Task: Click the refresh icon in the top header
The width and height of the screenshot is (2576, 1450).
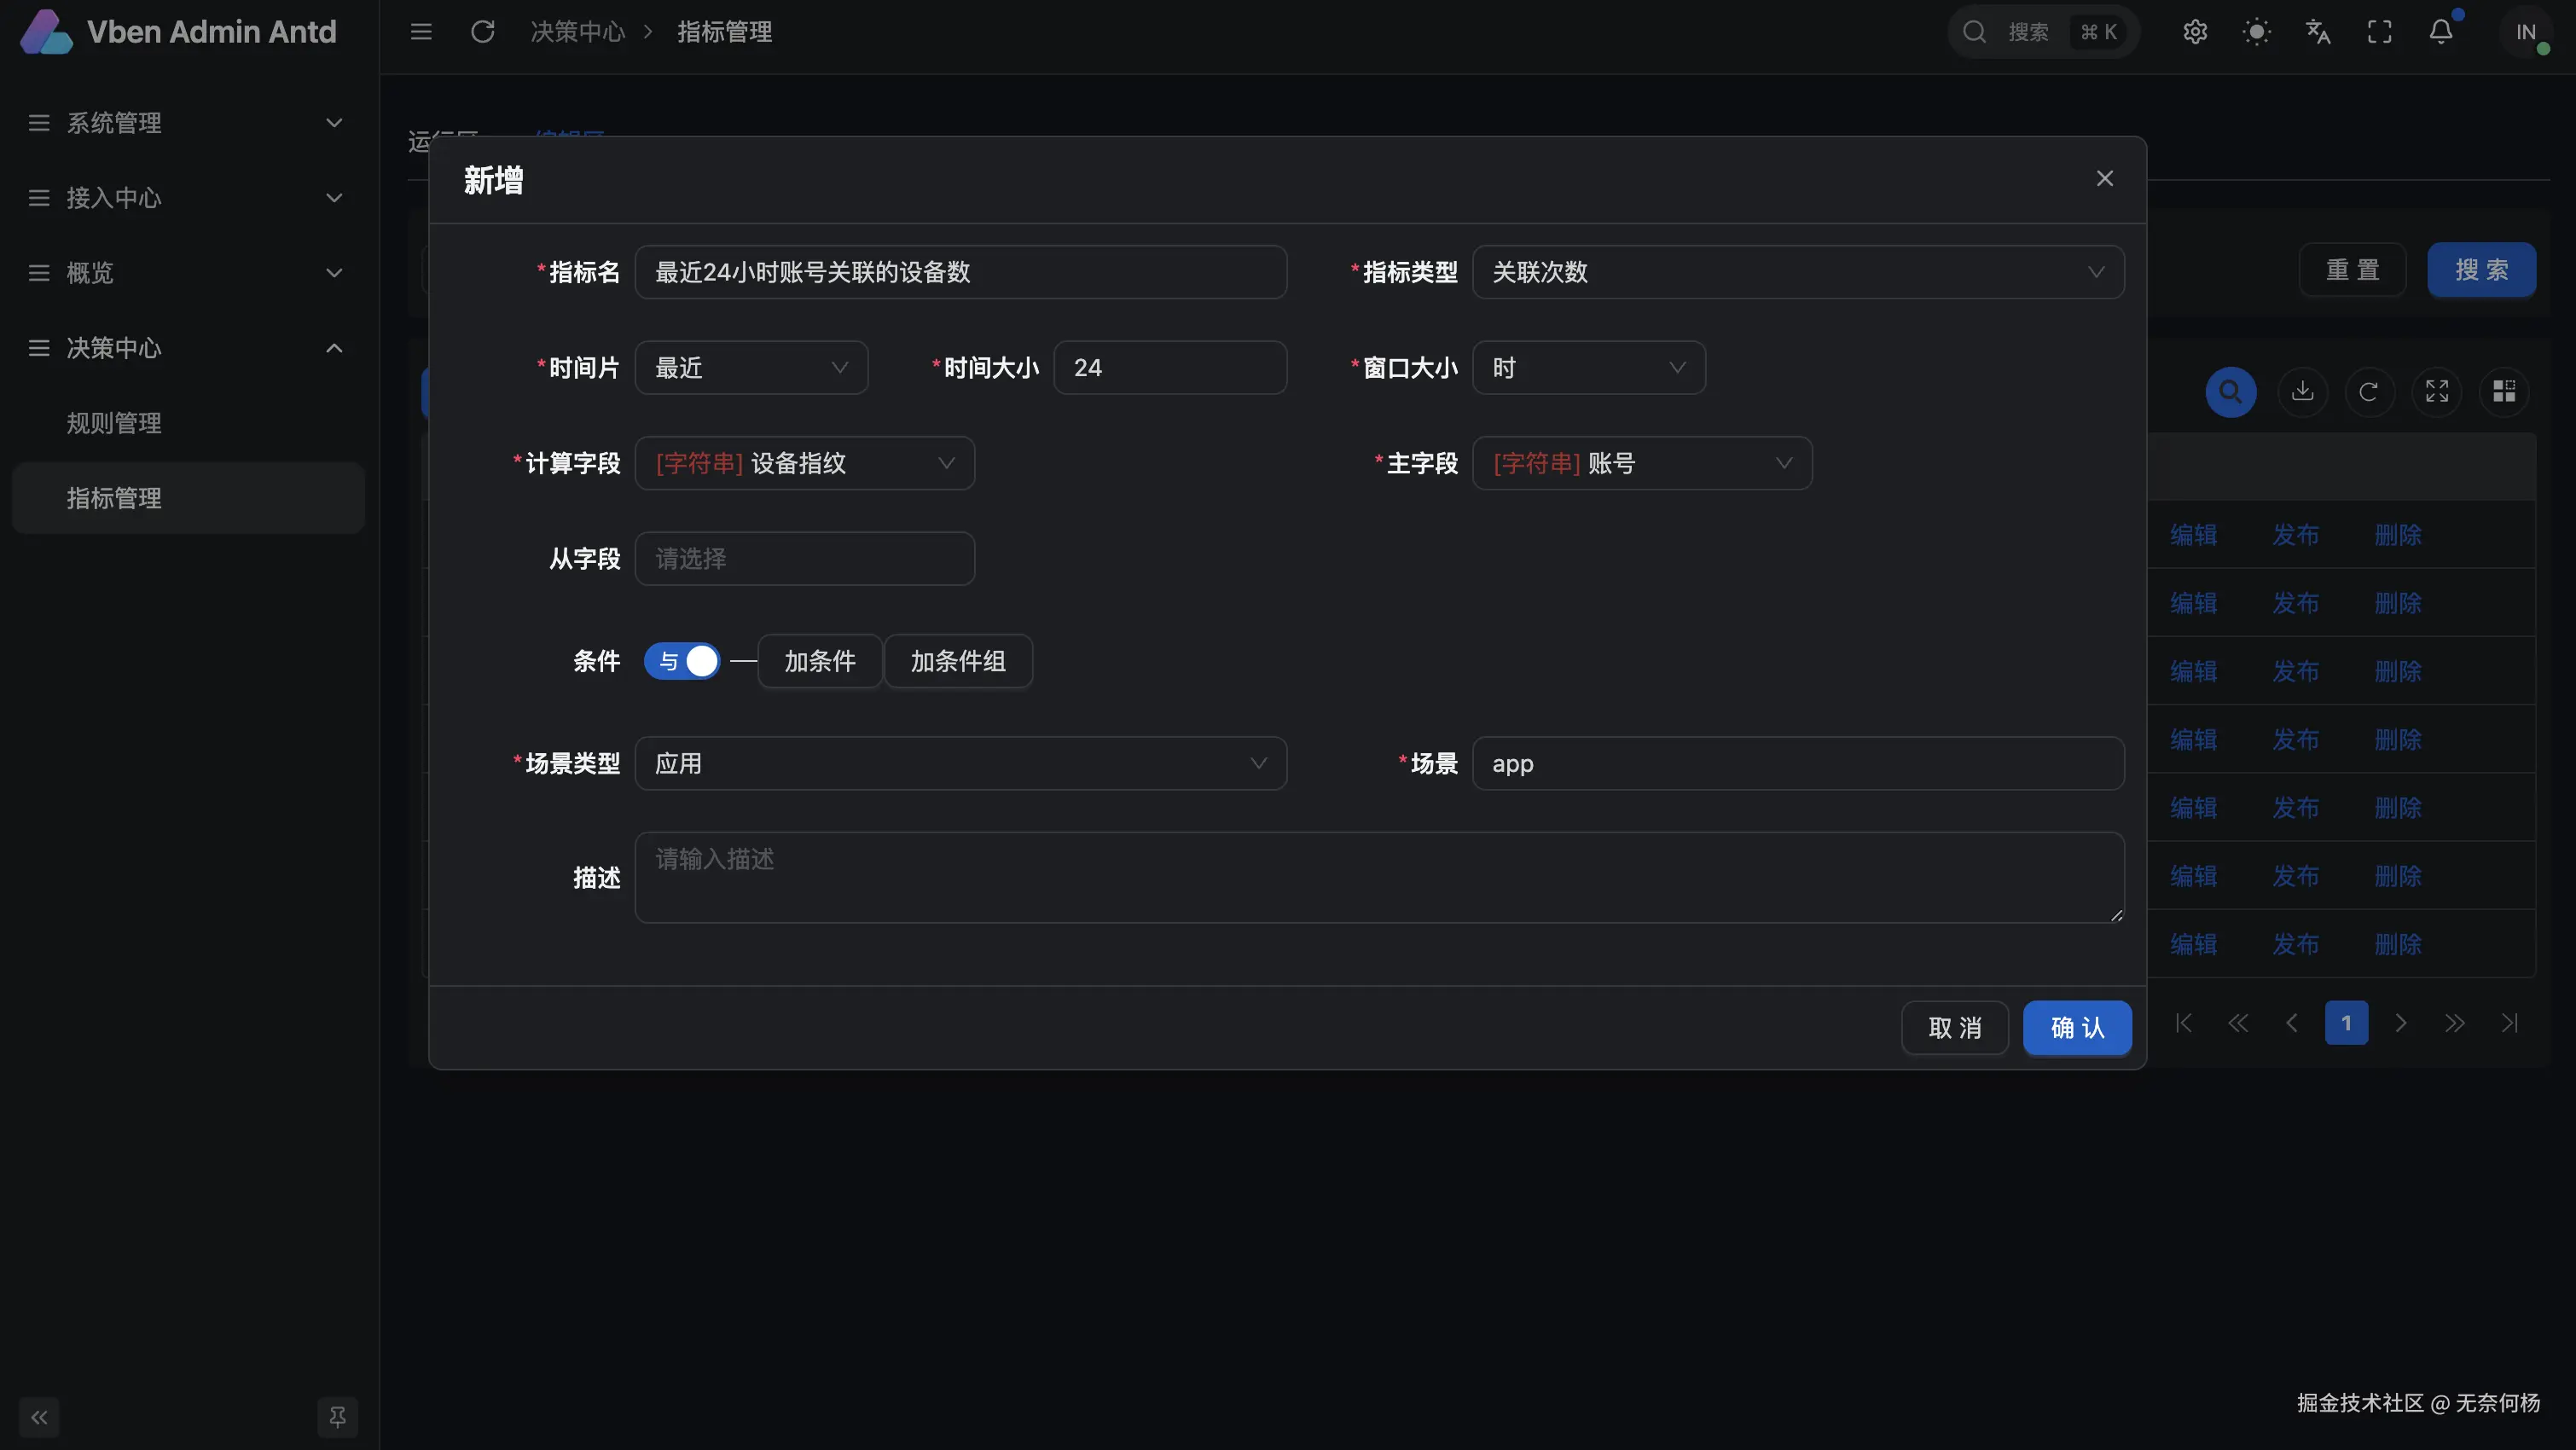Action: coord(482,32)
